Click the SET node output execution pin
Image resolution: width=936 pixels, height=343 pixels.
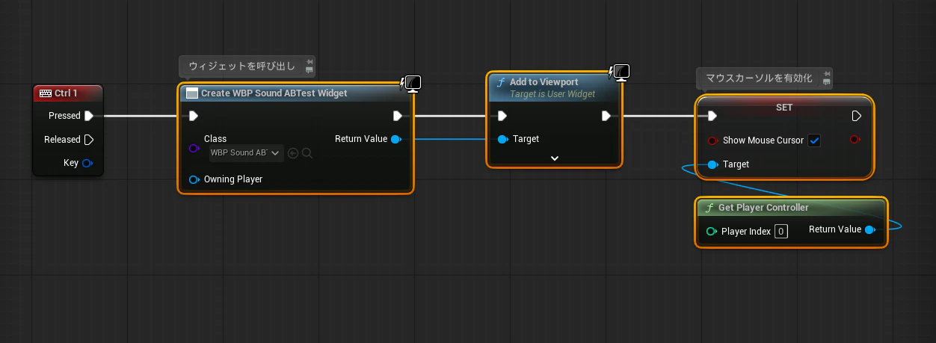click(858, 116)
